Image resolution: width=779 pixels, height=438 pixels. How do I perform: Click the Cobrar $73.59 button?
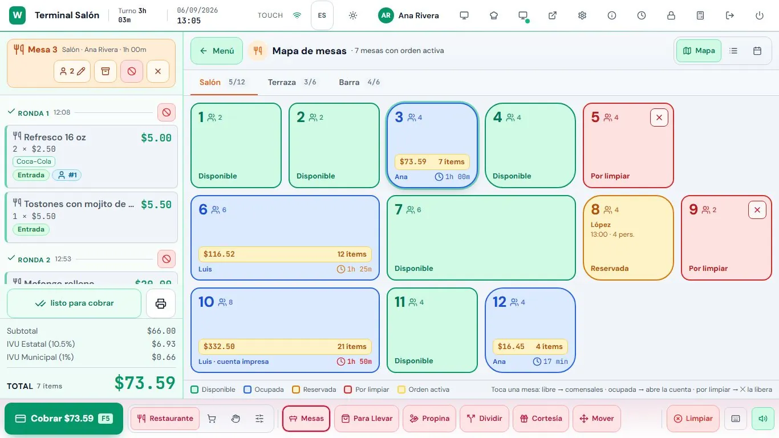[x=64, y=419]
